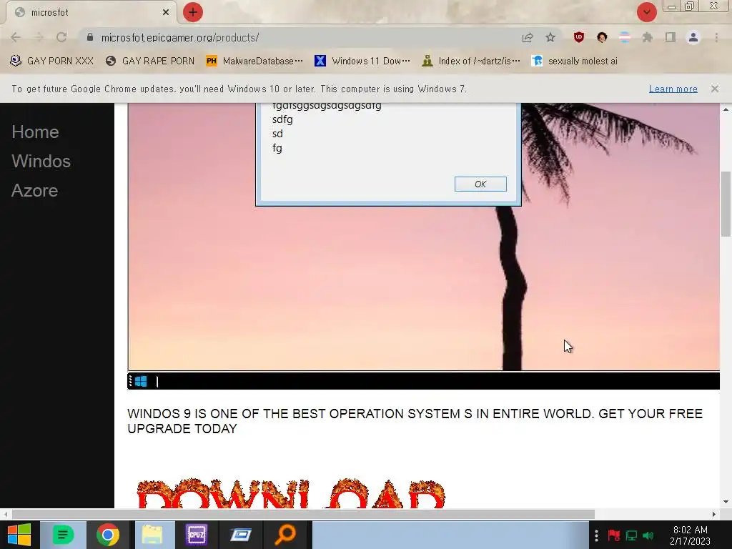This screenshot has height=549, width=732.
Task: Click the scroll-up arrow on vertical scrollbar
Action: pyautogui.click(x=726, y=109)
